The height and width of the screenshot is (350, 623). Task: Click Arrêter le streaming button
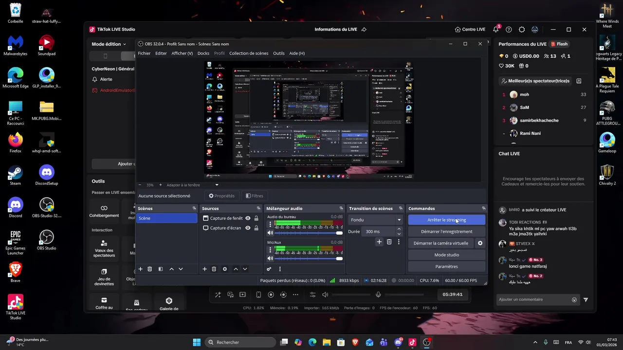[447, 220]
